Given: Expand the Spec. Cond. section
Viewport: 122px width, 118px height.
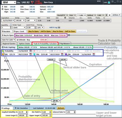Looking at the screenshot, I should [20, 31].
